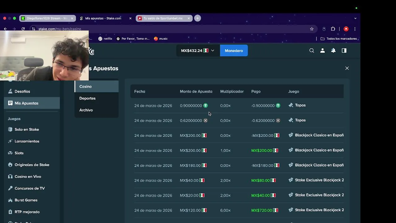396x223 pixels.
Task: Select the Deportes tab
Action: (x=97, y=98)
